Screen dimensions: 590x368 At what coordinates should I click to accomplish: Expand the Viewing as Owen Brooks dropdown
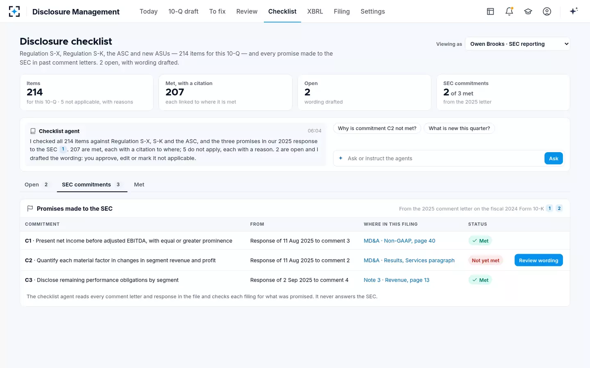tap(517, 44)
